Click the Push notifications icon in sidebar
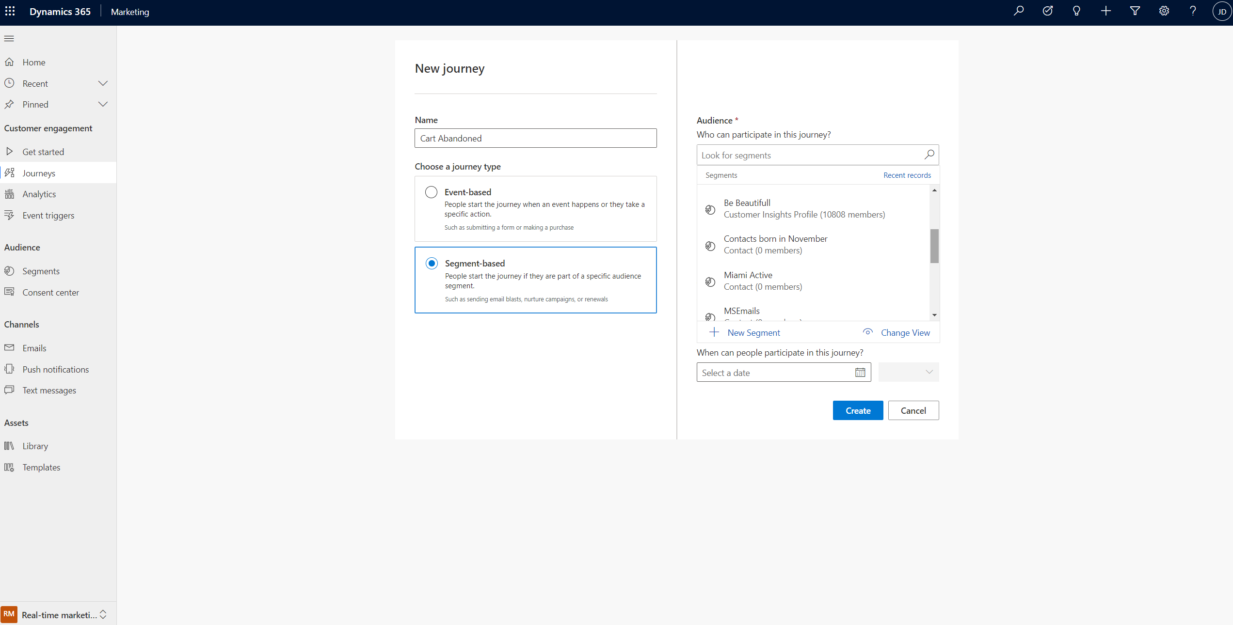The width and height of the screenshot is (1233, 625). pos(10,368)
